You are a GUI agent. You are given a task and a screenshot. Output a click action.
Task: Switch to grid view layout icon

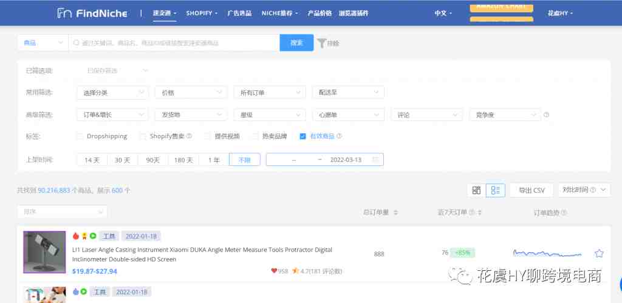tap(476, 190)
